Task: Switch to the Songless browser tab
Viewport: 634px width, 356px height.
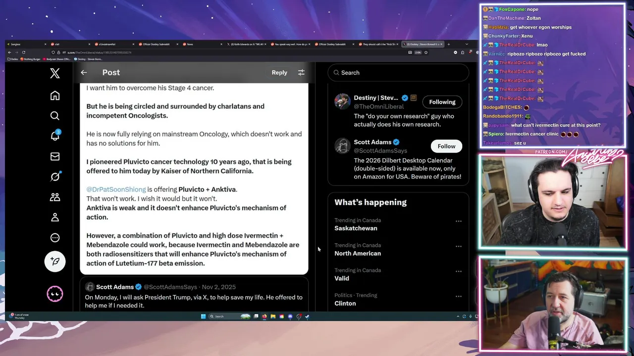Action: tap(27, 44)
